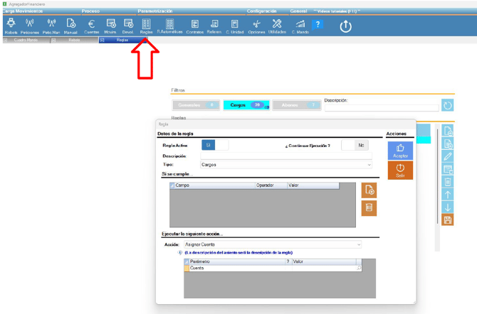
Task: Click the Aceptar button
Action: tap(399, 150)
